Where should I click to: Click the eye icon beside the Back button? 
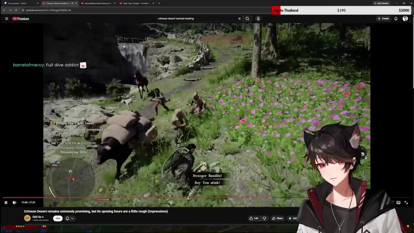tap(44, 226)
